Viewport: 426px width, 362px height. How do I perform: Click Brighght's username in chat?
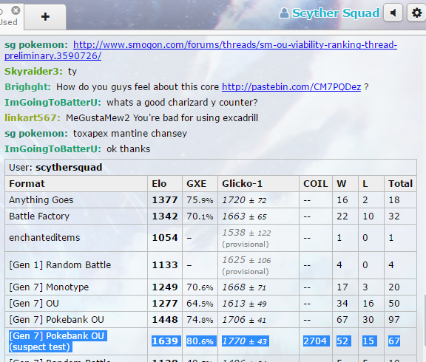[x=27, y=87]
